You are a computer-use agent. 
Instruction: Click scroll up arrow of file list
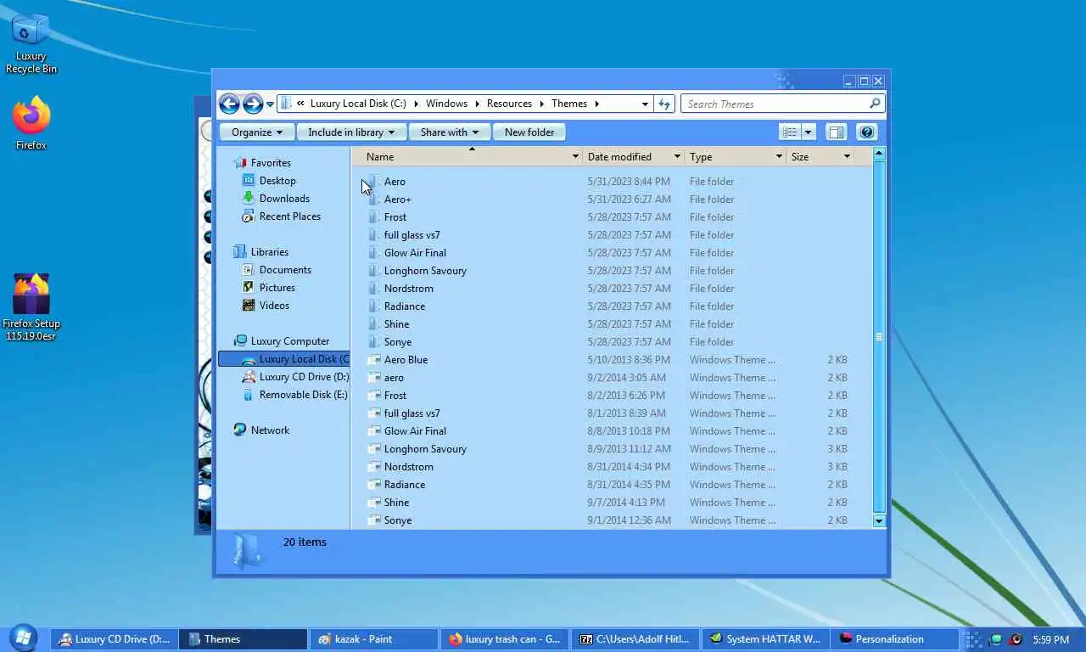coord(879,155)
